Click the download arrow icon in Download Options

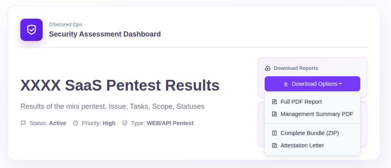[x=286, y=84]
